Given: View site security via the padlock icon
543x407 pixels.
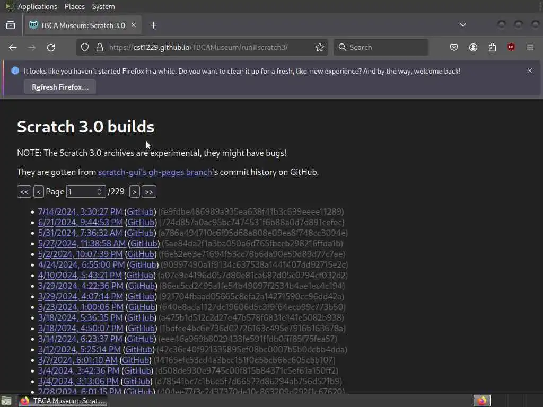Looking at the screenshot, I should click(100, 47).
